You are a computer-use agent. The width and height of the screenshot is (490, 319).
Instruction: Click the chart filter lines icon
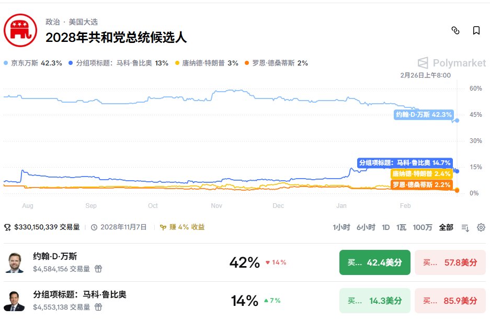point(465,227)
